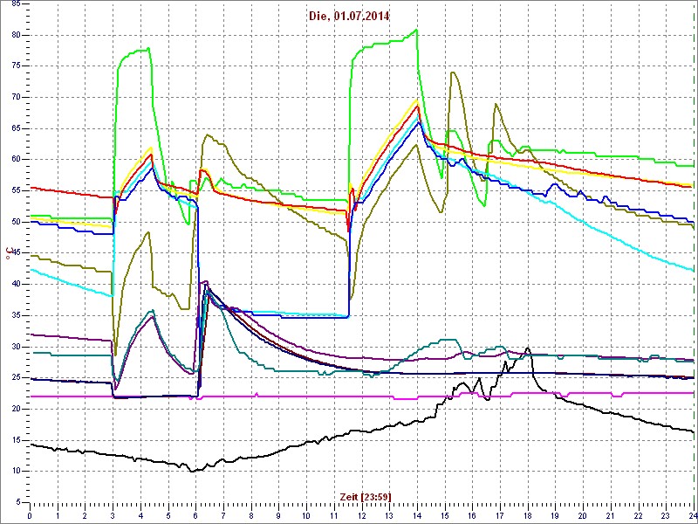
Task: Click hour 12 on the time axis
Action: click(362, 516)
